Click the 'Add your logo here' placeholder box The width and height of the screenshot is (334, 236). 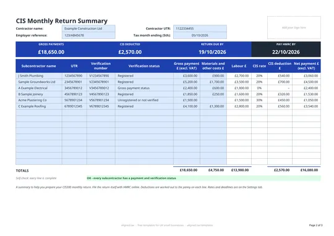[294, 27]
